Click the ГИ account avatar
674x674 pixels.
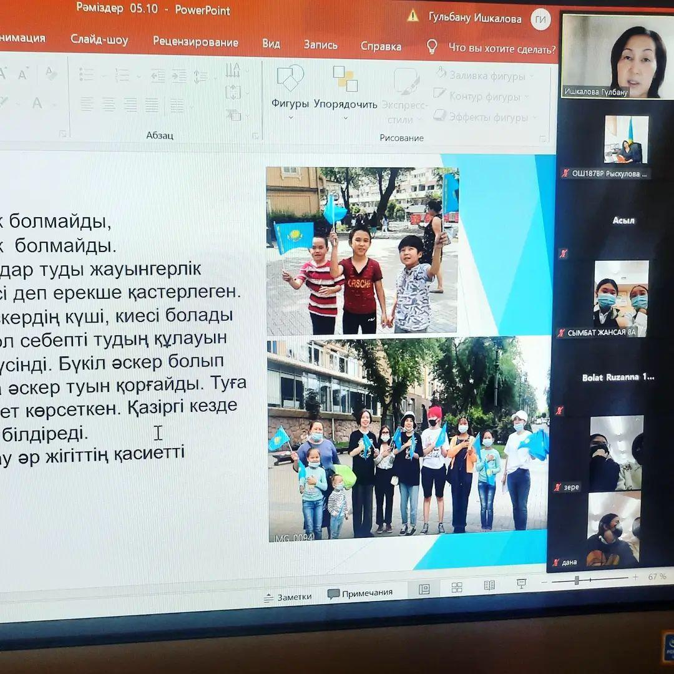(x=540, y=19)
